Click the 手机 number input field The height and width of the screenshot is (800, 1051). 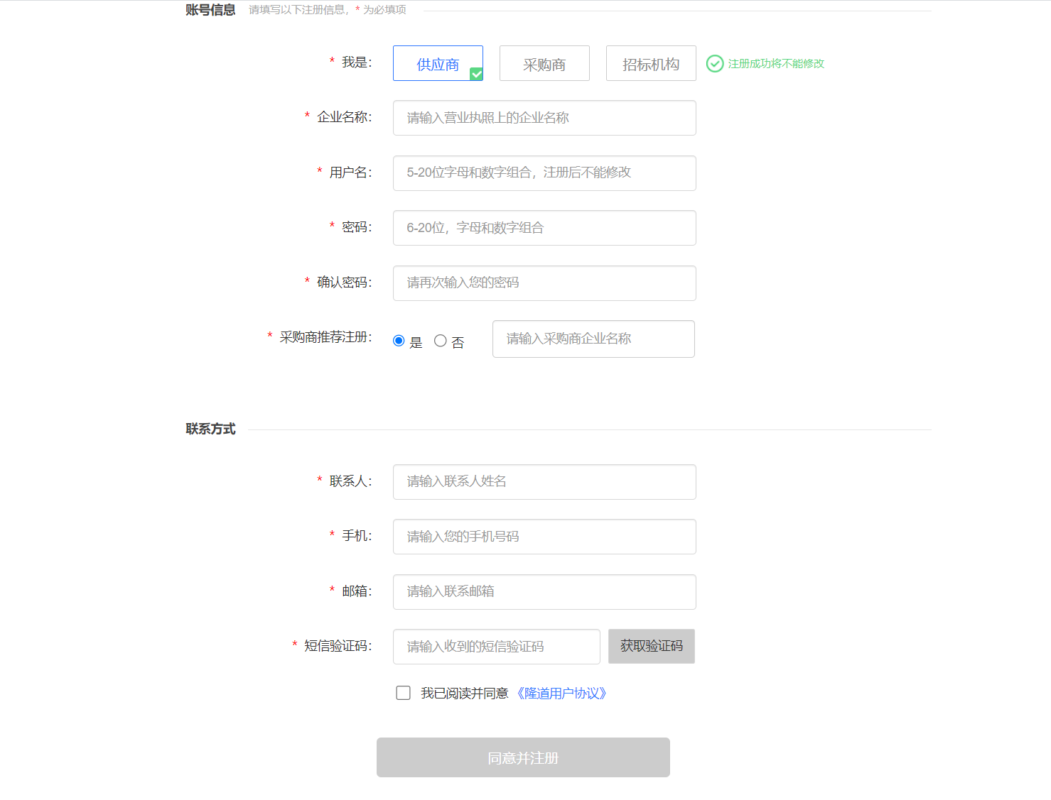(544, 537)
